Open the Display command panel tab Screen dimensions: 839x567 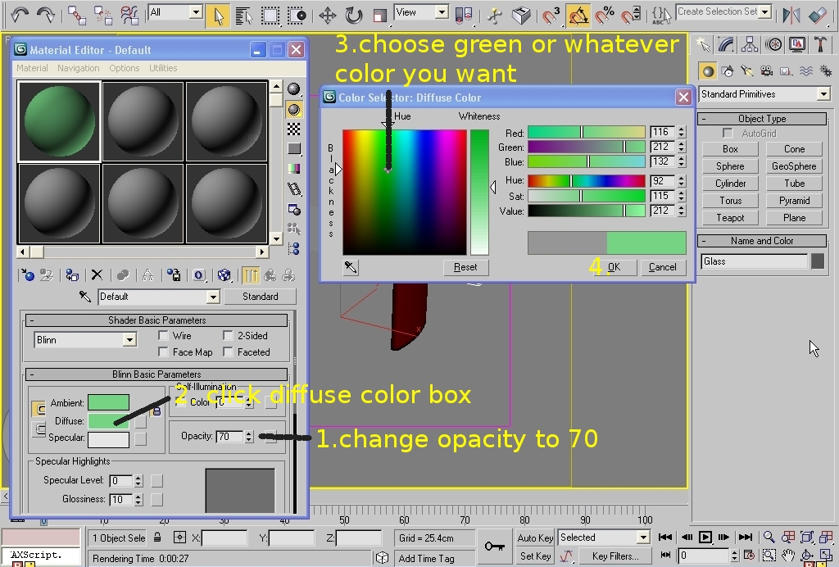click(797, 44)
